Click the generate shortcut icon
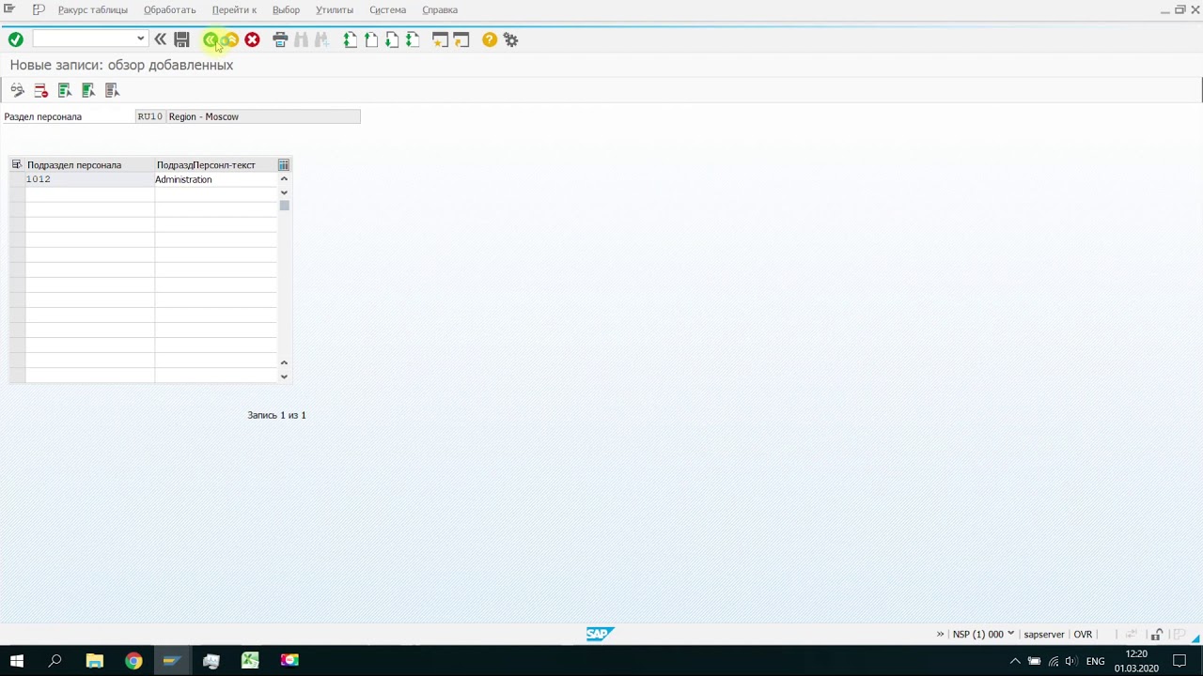This screenshot has width=1203, height=676. [x=461, y=39]
